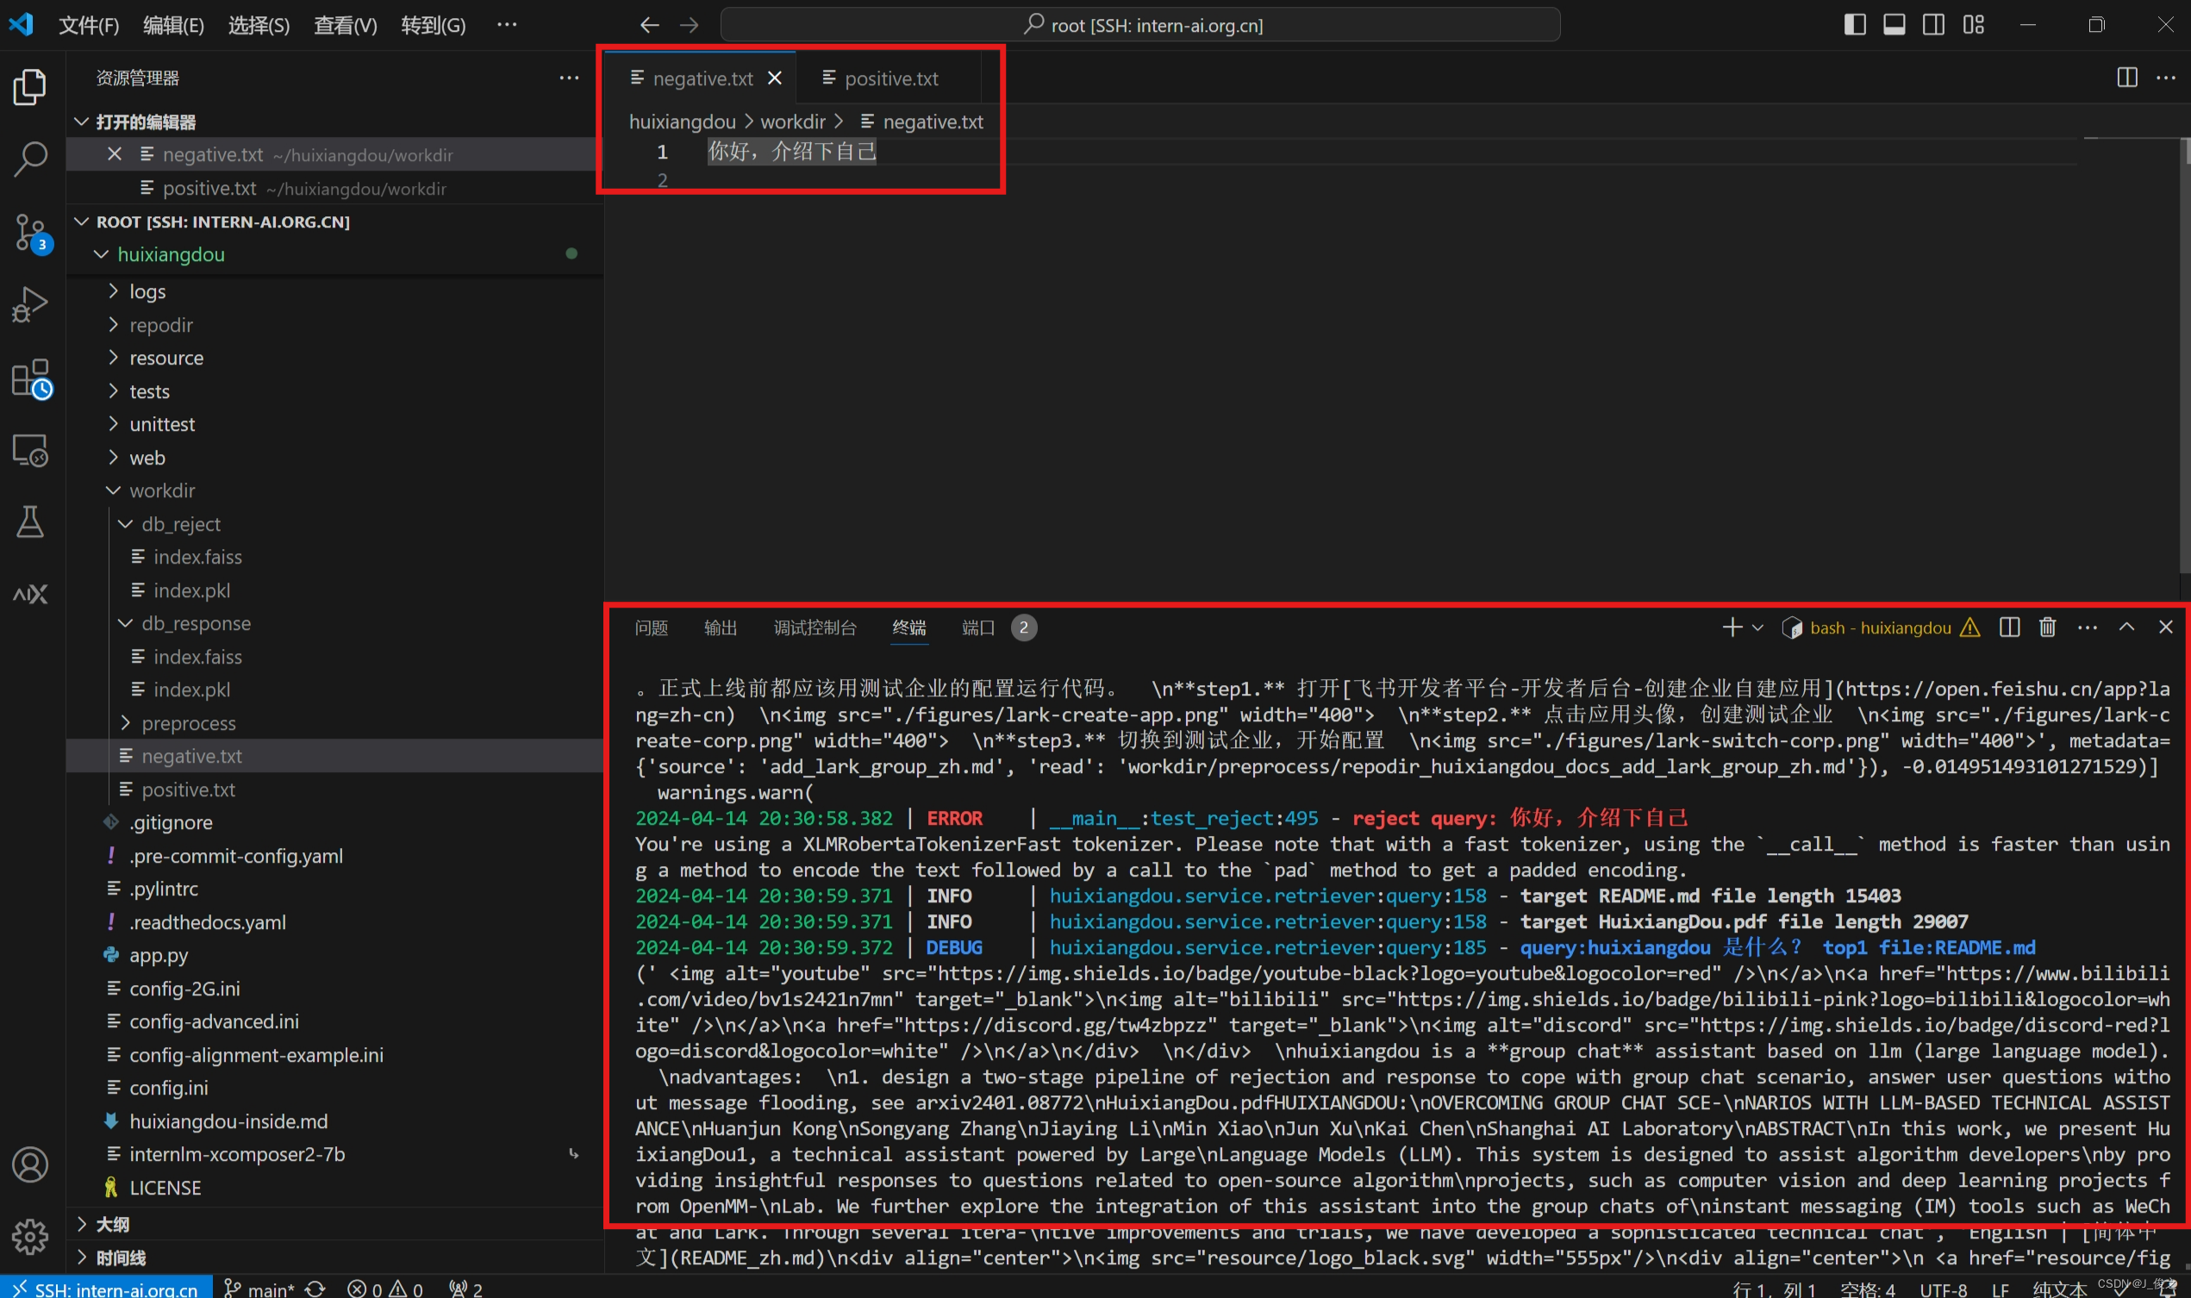Open the Run and Debug view
Viewport: 2191px width, 1298px height.
(31, 305)
